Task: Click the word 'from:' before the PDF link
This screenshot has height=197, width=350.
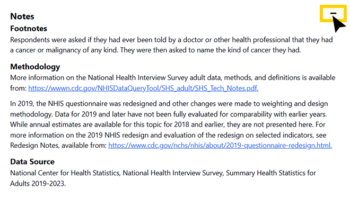Action: pos(19,88)
